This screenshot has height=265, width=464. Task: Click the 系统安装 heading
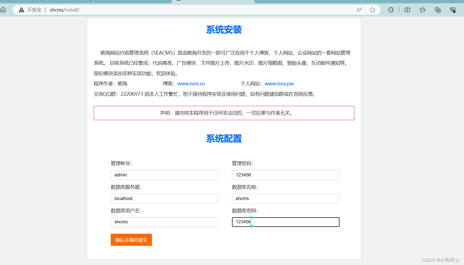[x=224, y=30]
